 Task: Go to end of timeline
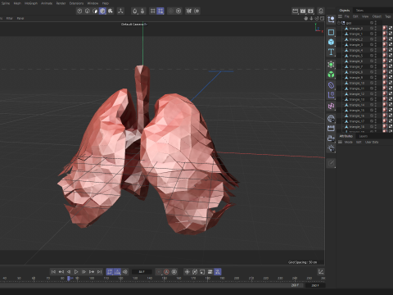tap(99, 272)
